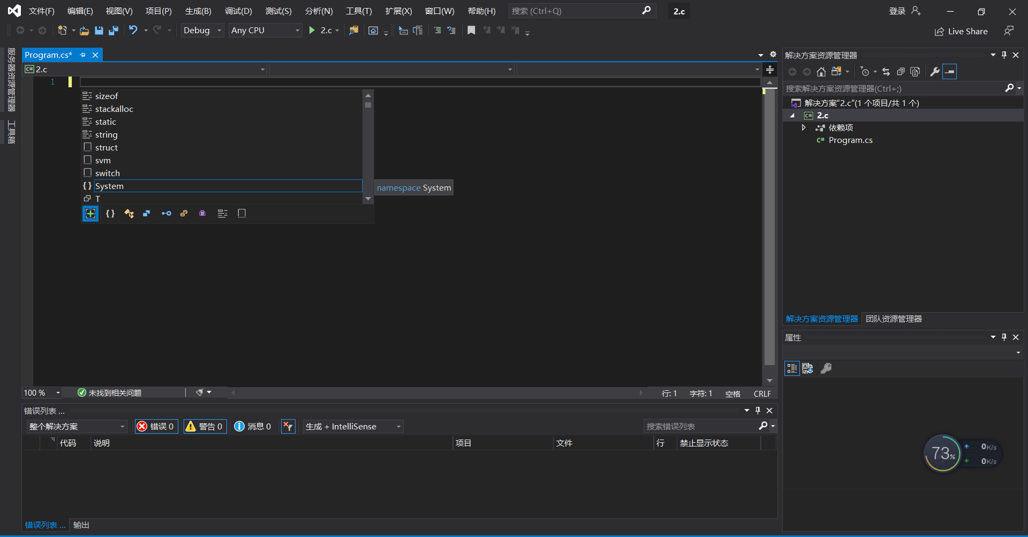Open the 扩展(X) menu
1028x537 pixels.
coord(399,11)
